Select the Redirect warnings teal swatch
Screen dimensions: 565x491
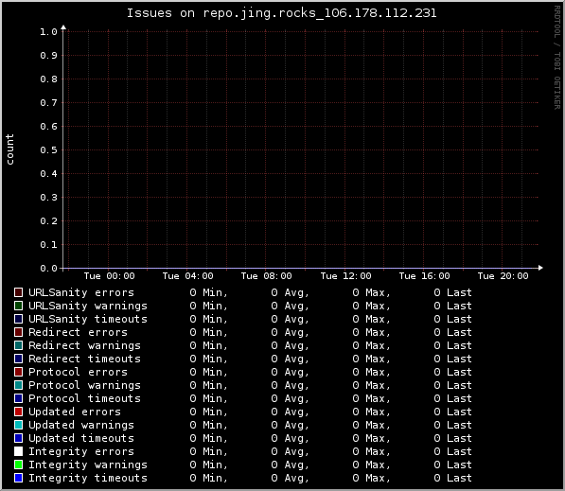click(x=18, y=345)
